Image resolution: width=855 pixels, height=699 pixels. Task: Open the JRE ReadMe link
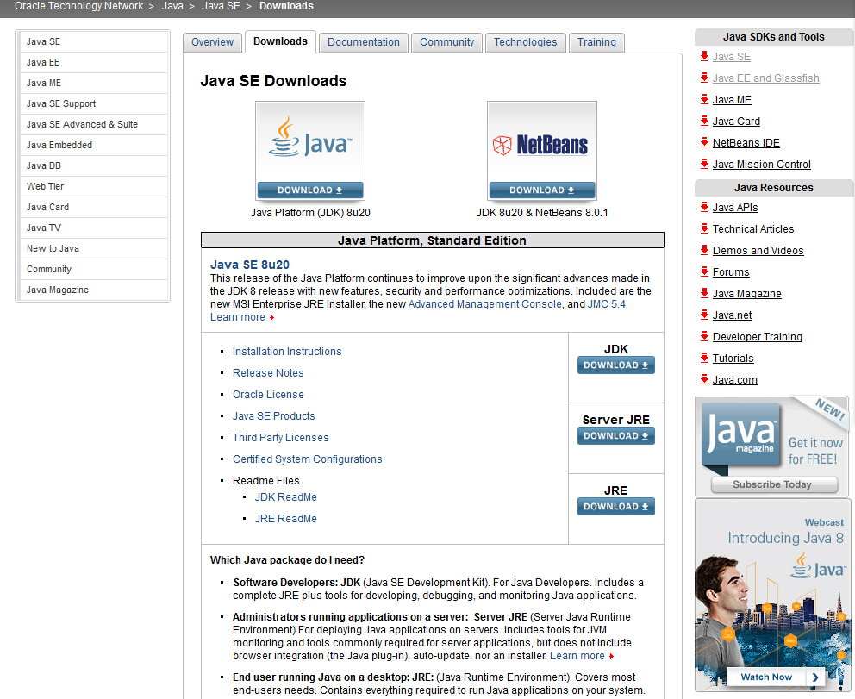pyautogui.click(x=286, y=519)
